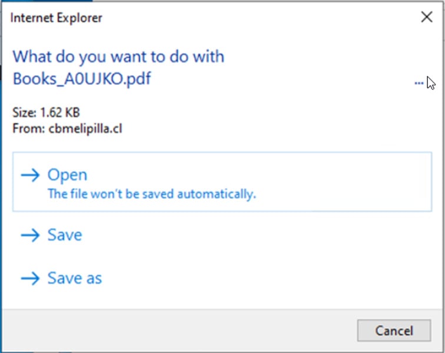Click the "What do you want to do with" heading
The image size is (445, 353).
point(118,57)
